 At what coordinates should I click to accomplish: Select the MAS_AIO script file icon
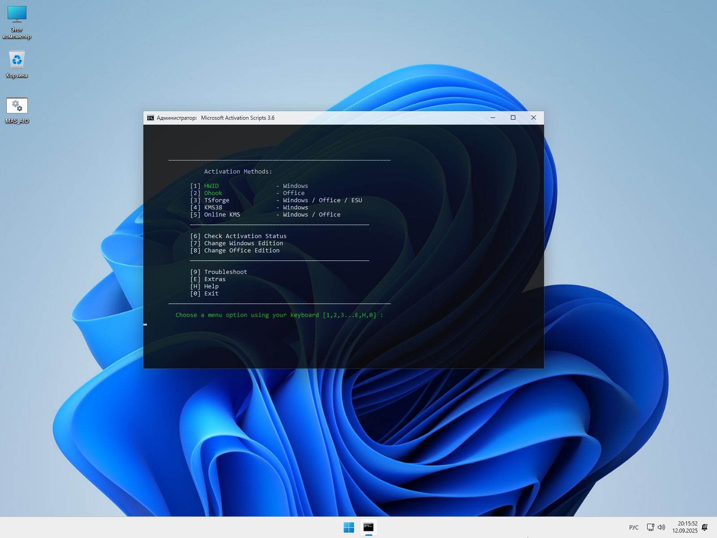click(17, 111)
